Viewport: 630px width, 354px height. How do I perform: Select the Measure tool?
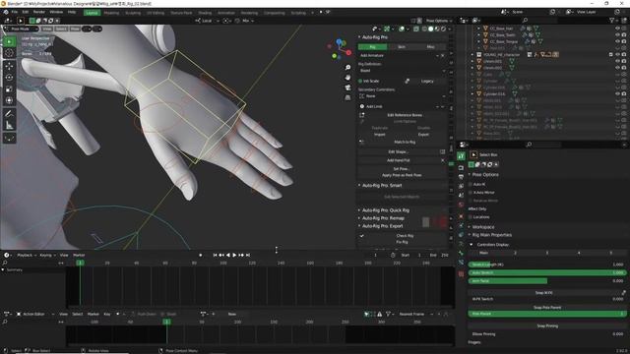[x=9, y=126]
